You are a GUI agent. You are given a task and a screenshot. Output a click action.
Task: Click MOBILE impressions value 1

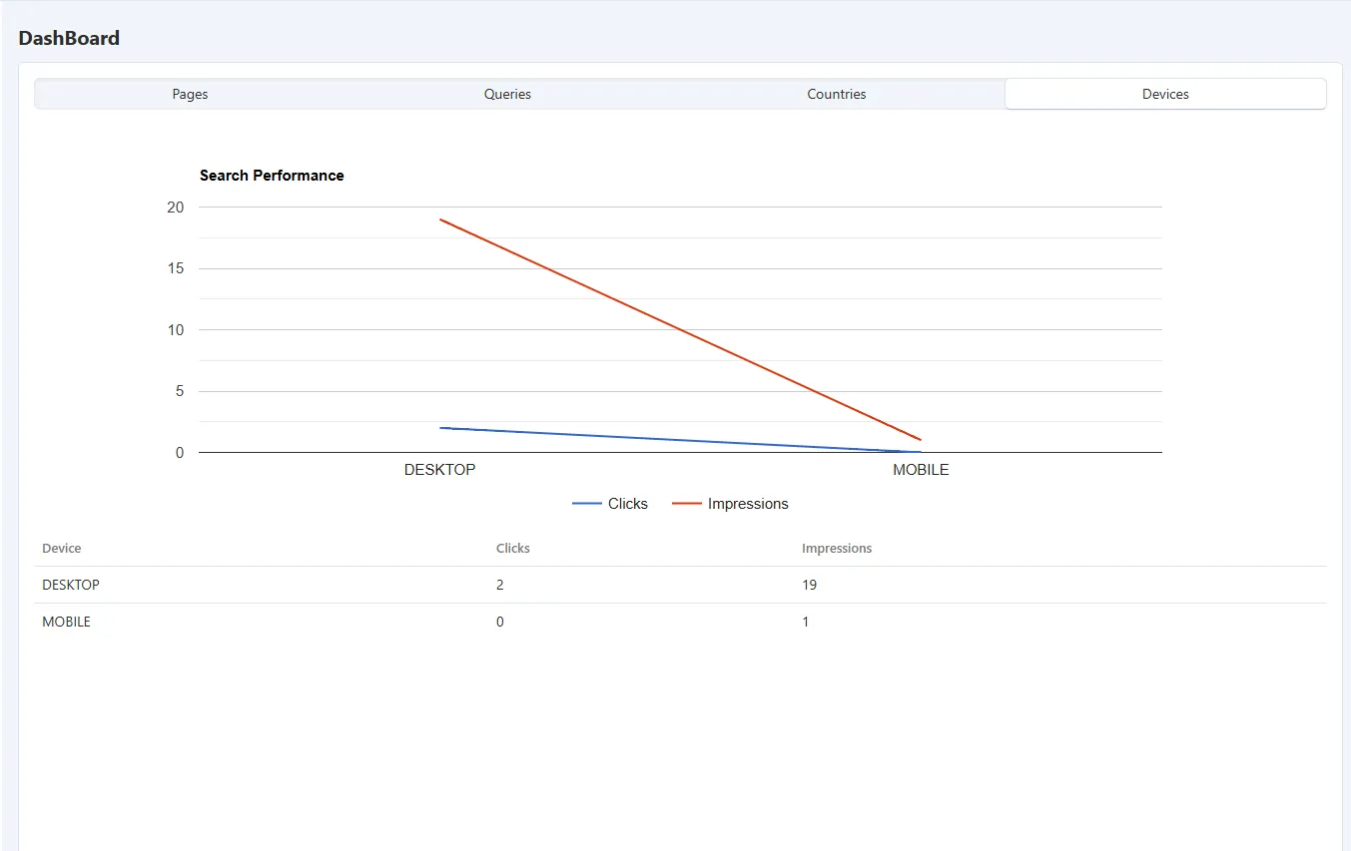tap(806, 622)
